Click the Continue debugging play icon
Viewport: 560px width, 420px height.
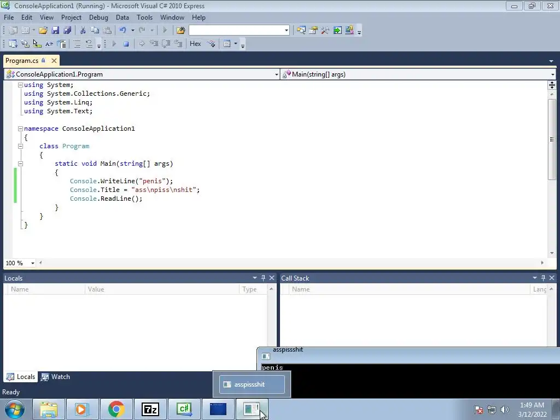point(114,44)
